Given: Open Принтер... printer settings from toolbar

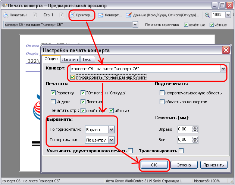Looking at the screenshot, I should pos(82,15).
